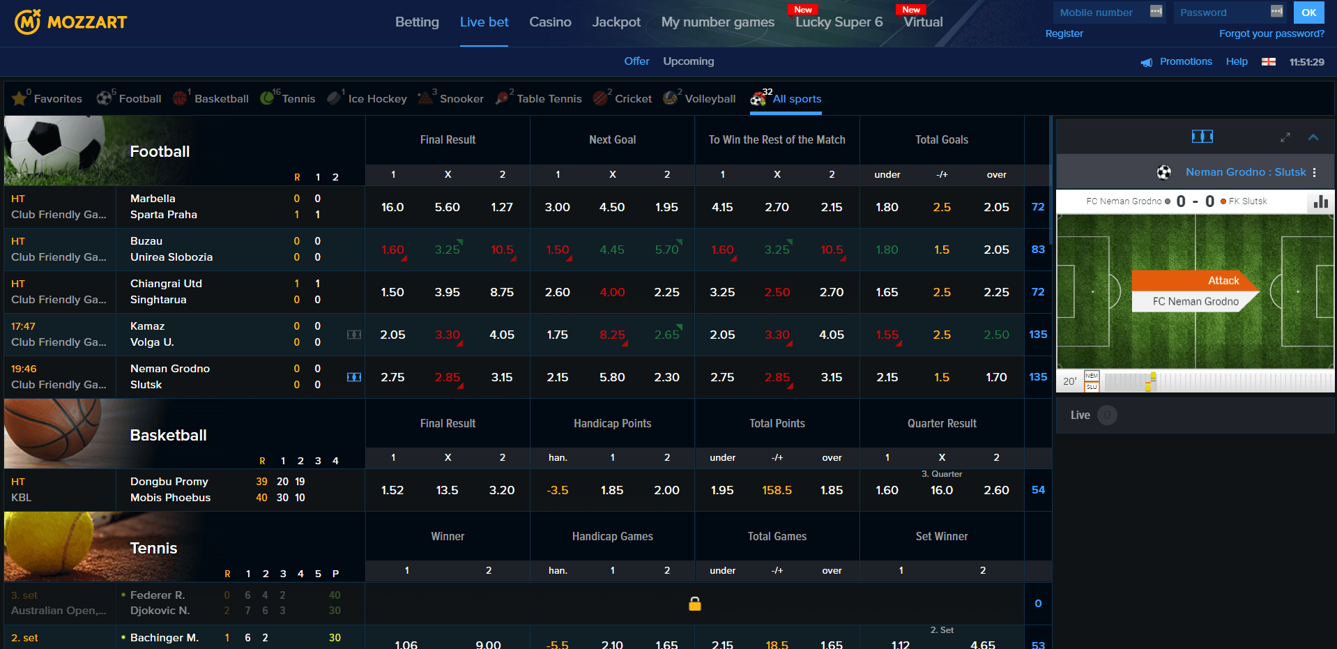
Task: Click Forgot your password link
Action: pyautogui.click(x=1271, y=33)
